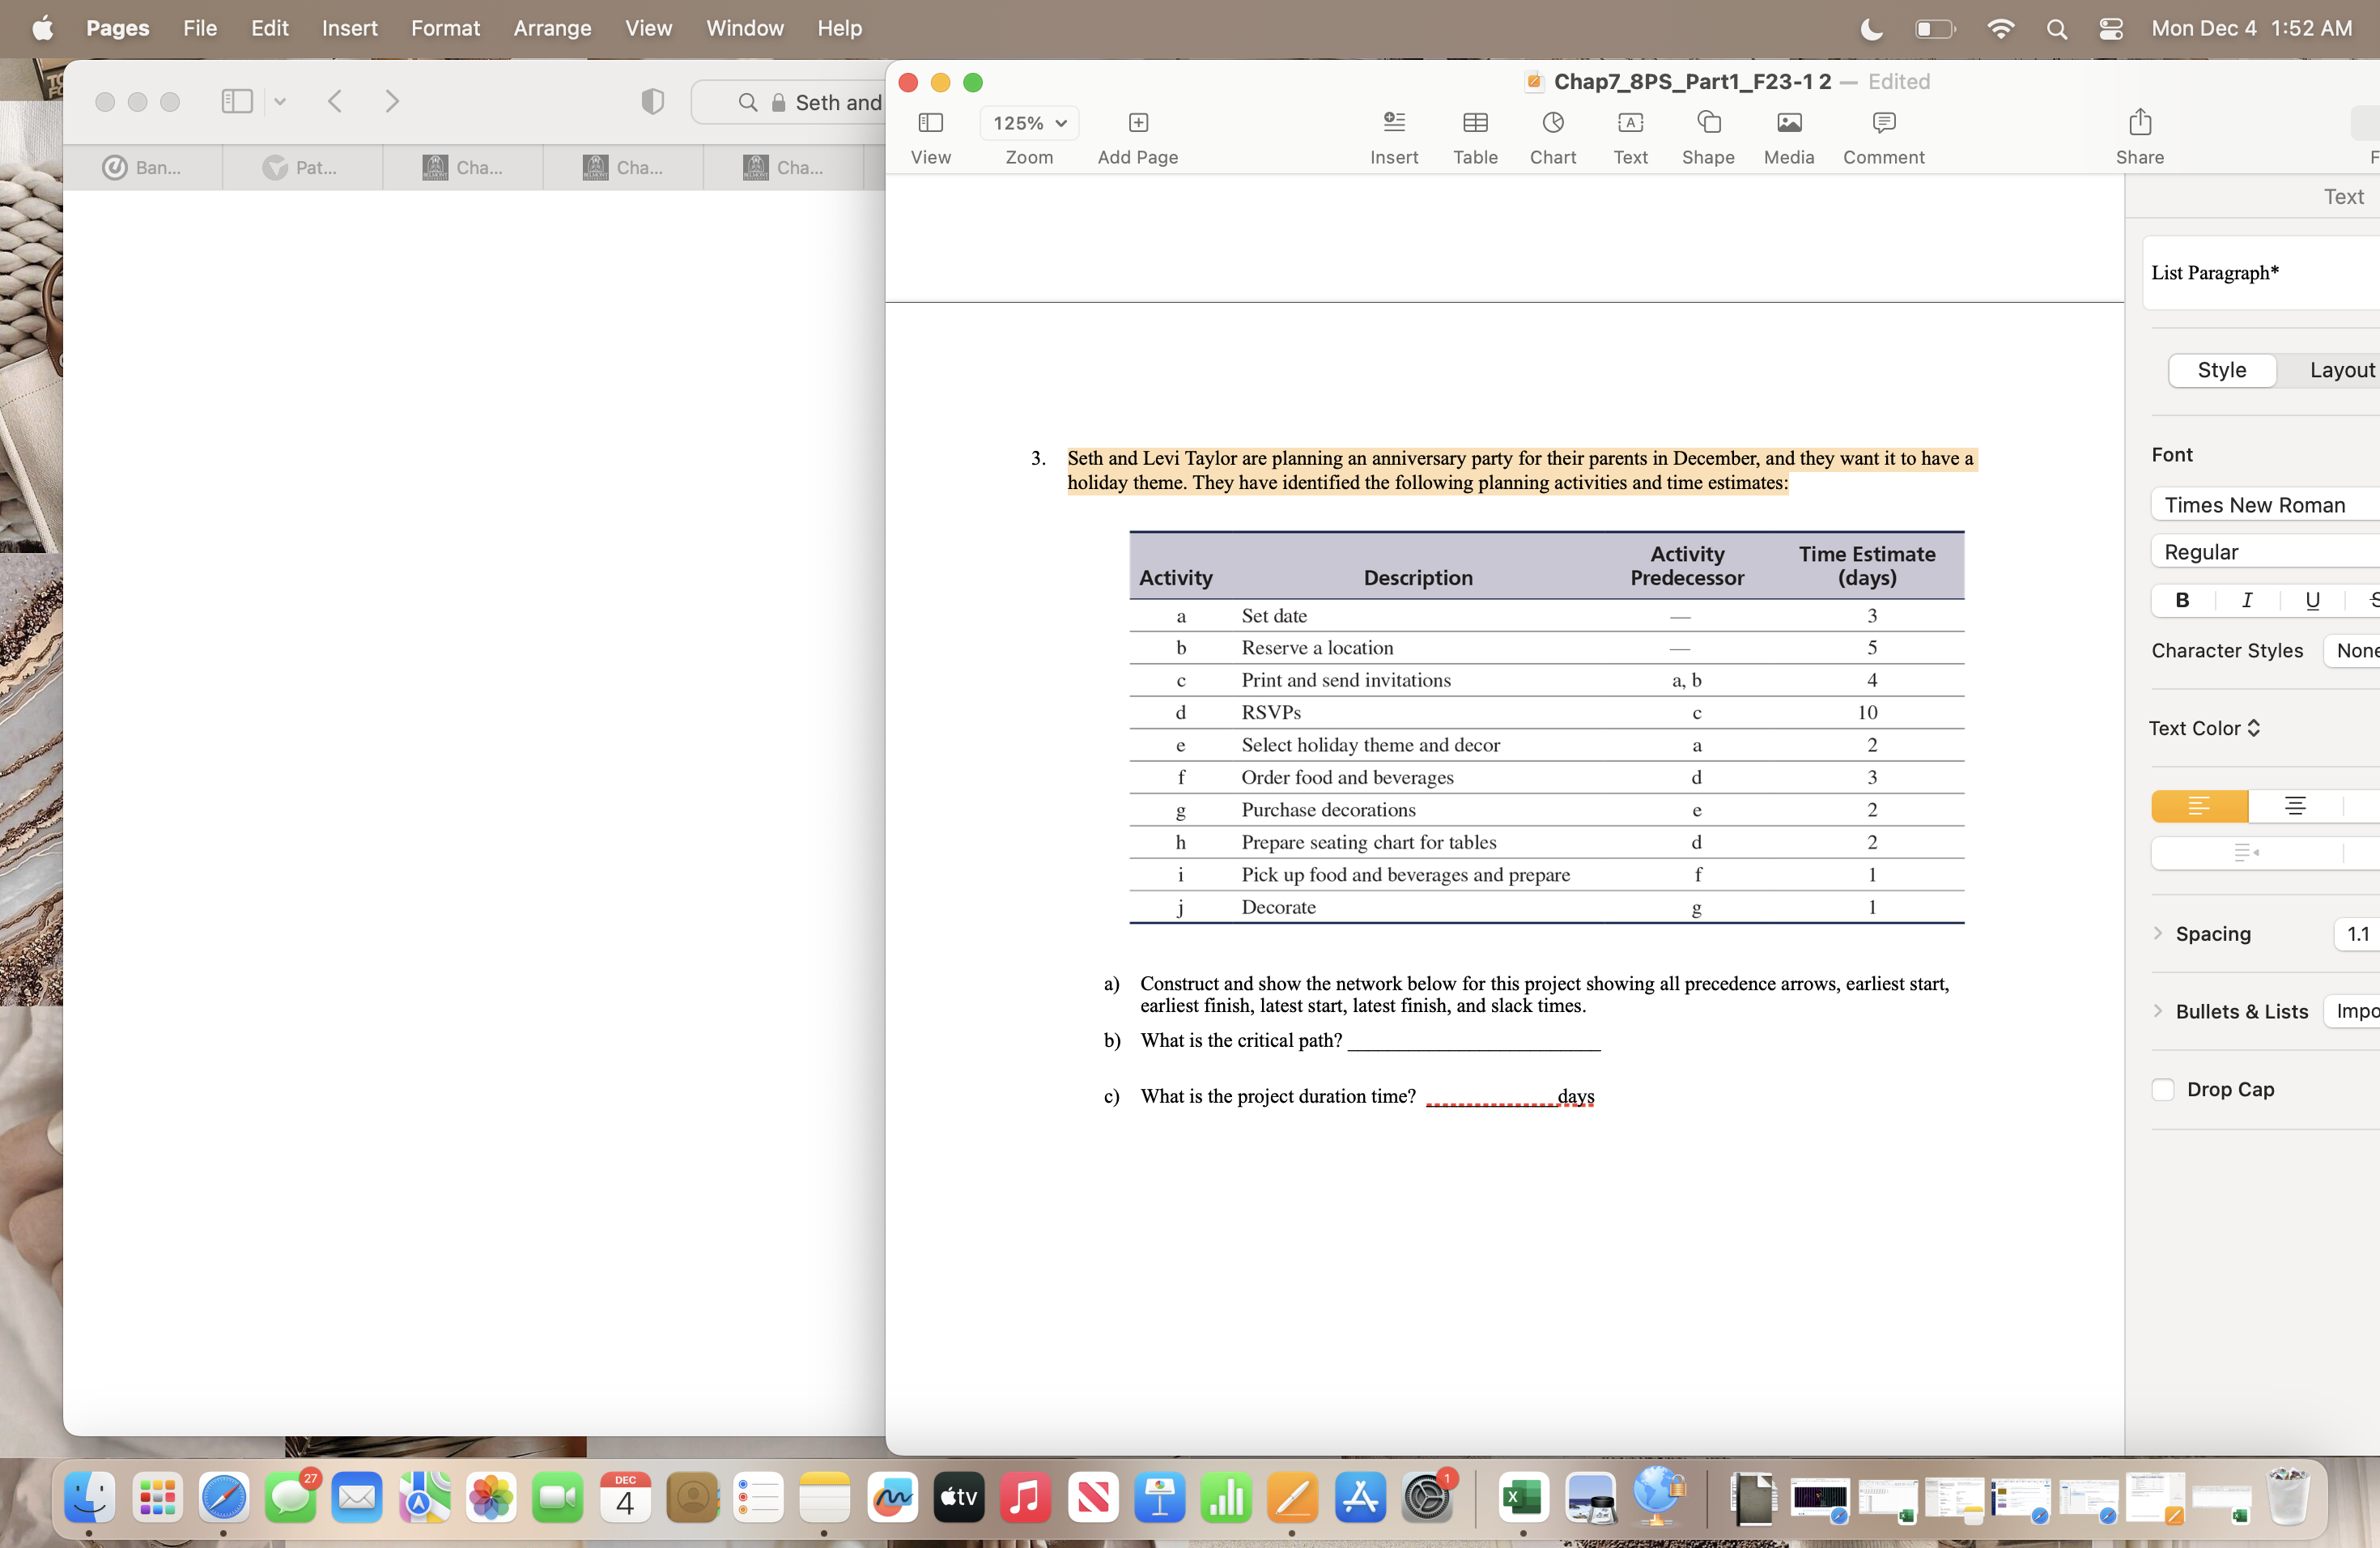Expand the Bullets & Lists section
The width and height of the screenshot is (2380, 1548).
(2158, 1011)
